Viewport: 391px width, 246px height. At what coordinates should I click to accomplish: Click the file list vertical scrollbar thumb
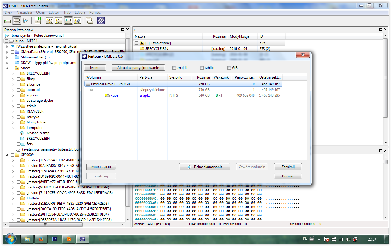click(385, 78)
